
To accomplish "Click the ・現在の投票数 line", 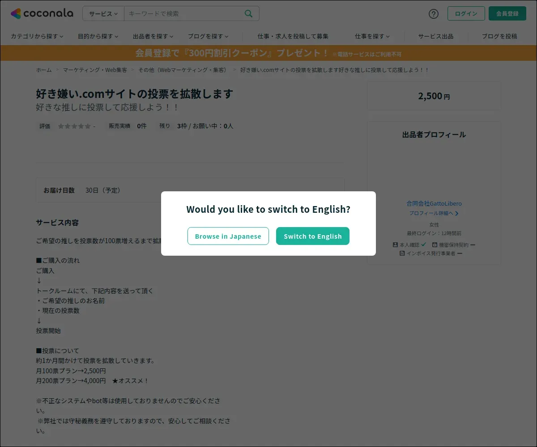I will (58, 311).
